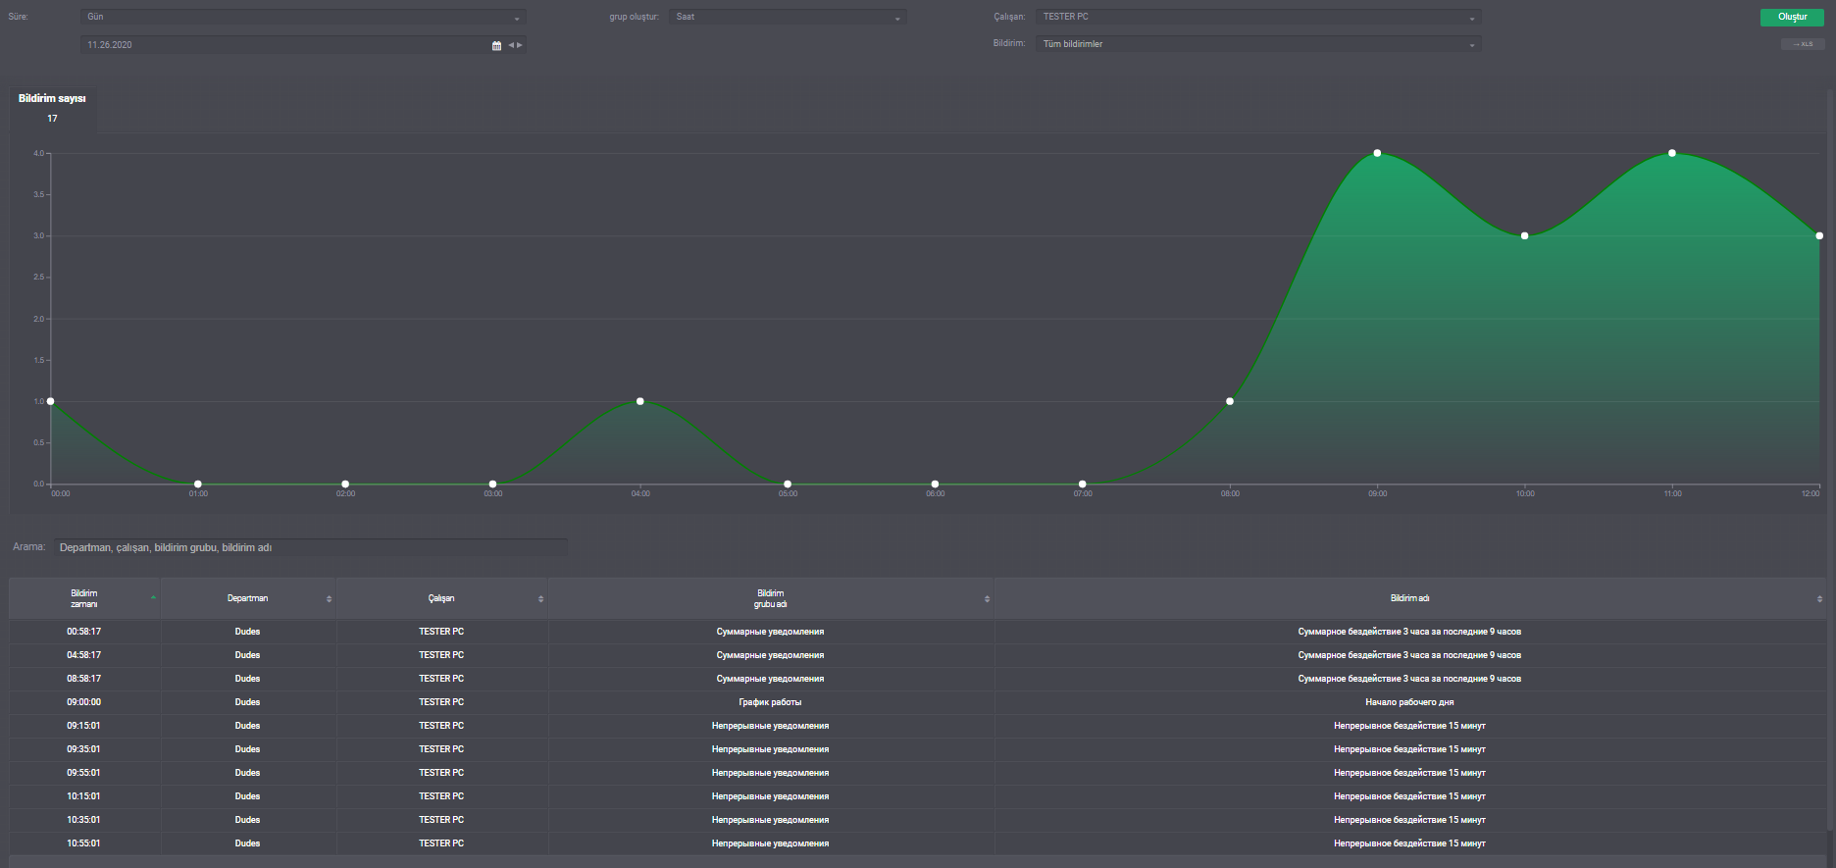
Task: Select the 09:00:00 time cell
Action: (x=84, y=702)
